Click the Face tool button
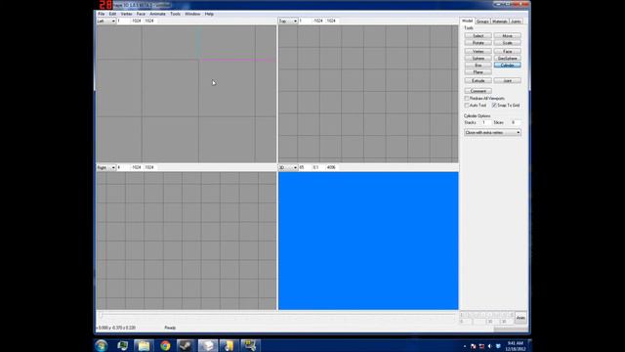625x352 pixels. 508,51
